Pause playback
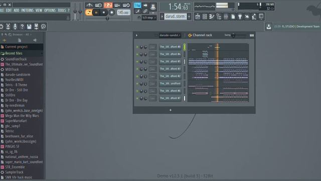The width and height of the screenshot is (321, 181). pyautogui.click(x=96, y=13)
